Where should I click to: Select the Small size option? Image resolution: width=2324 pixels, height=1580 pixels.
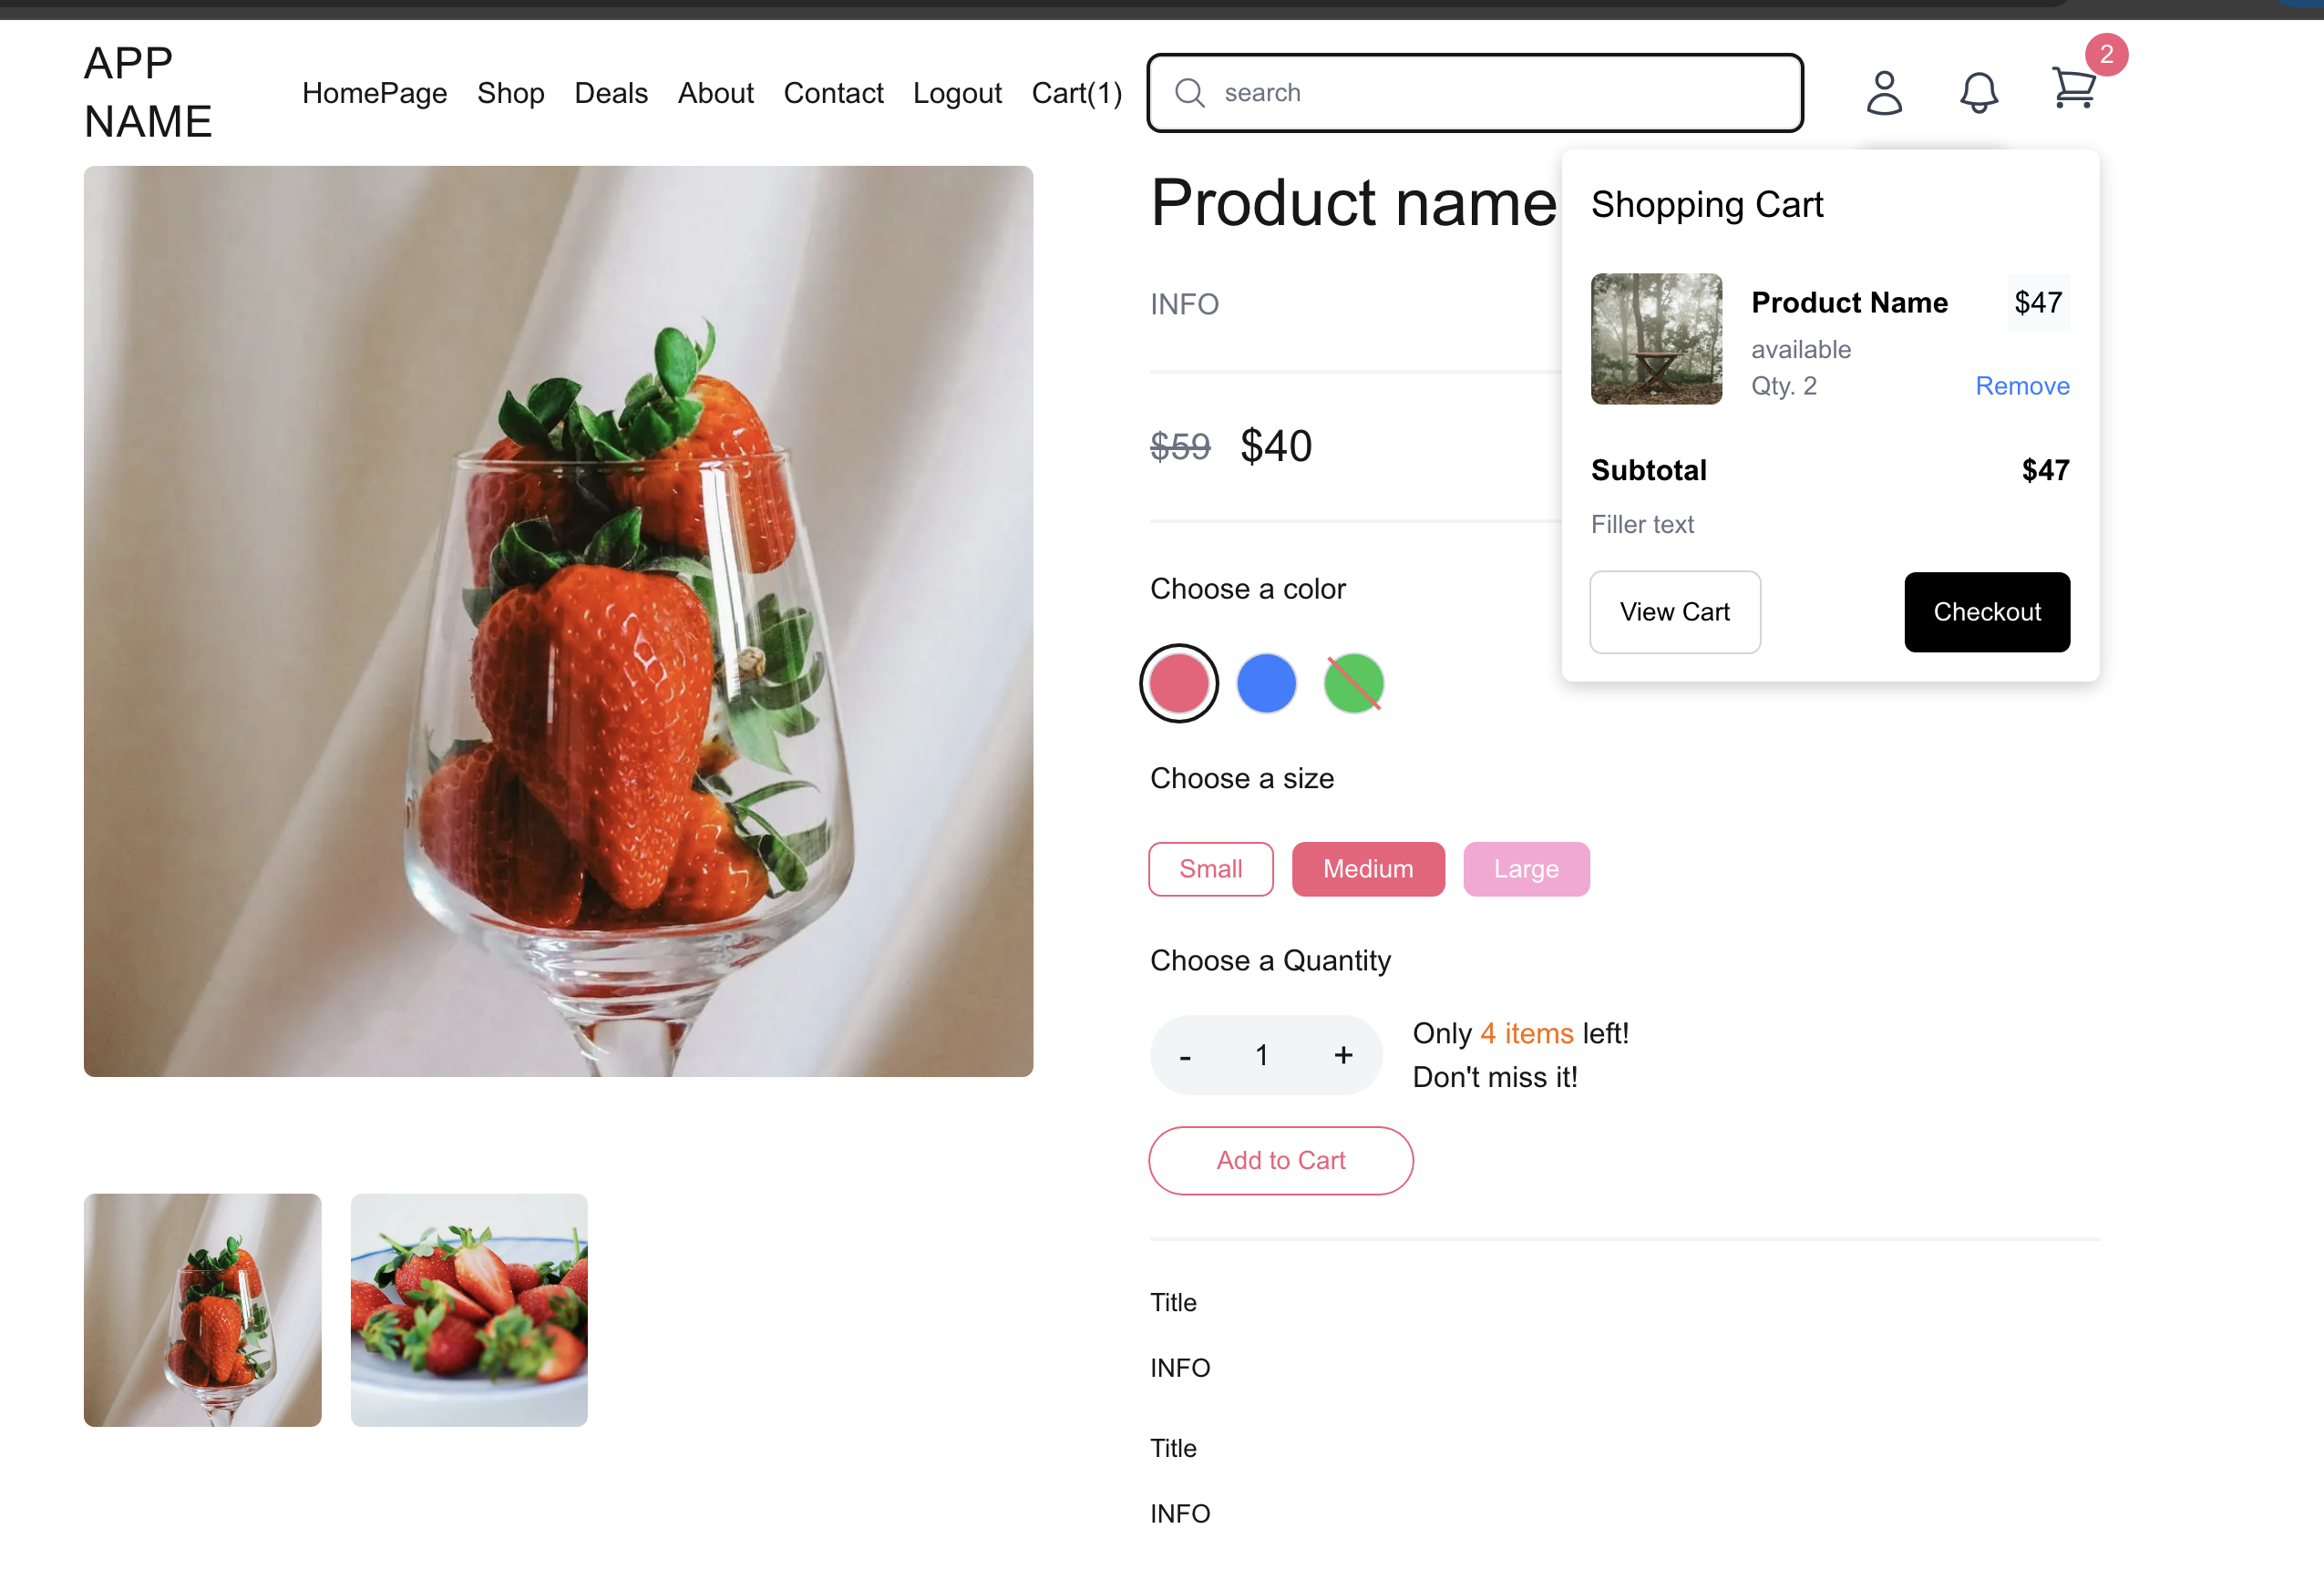[x=1210, y=869]
